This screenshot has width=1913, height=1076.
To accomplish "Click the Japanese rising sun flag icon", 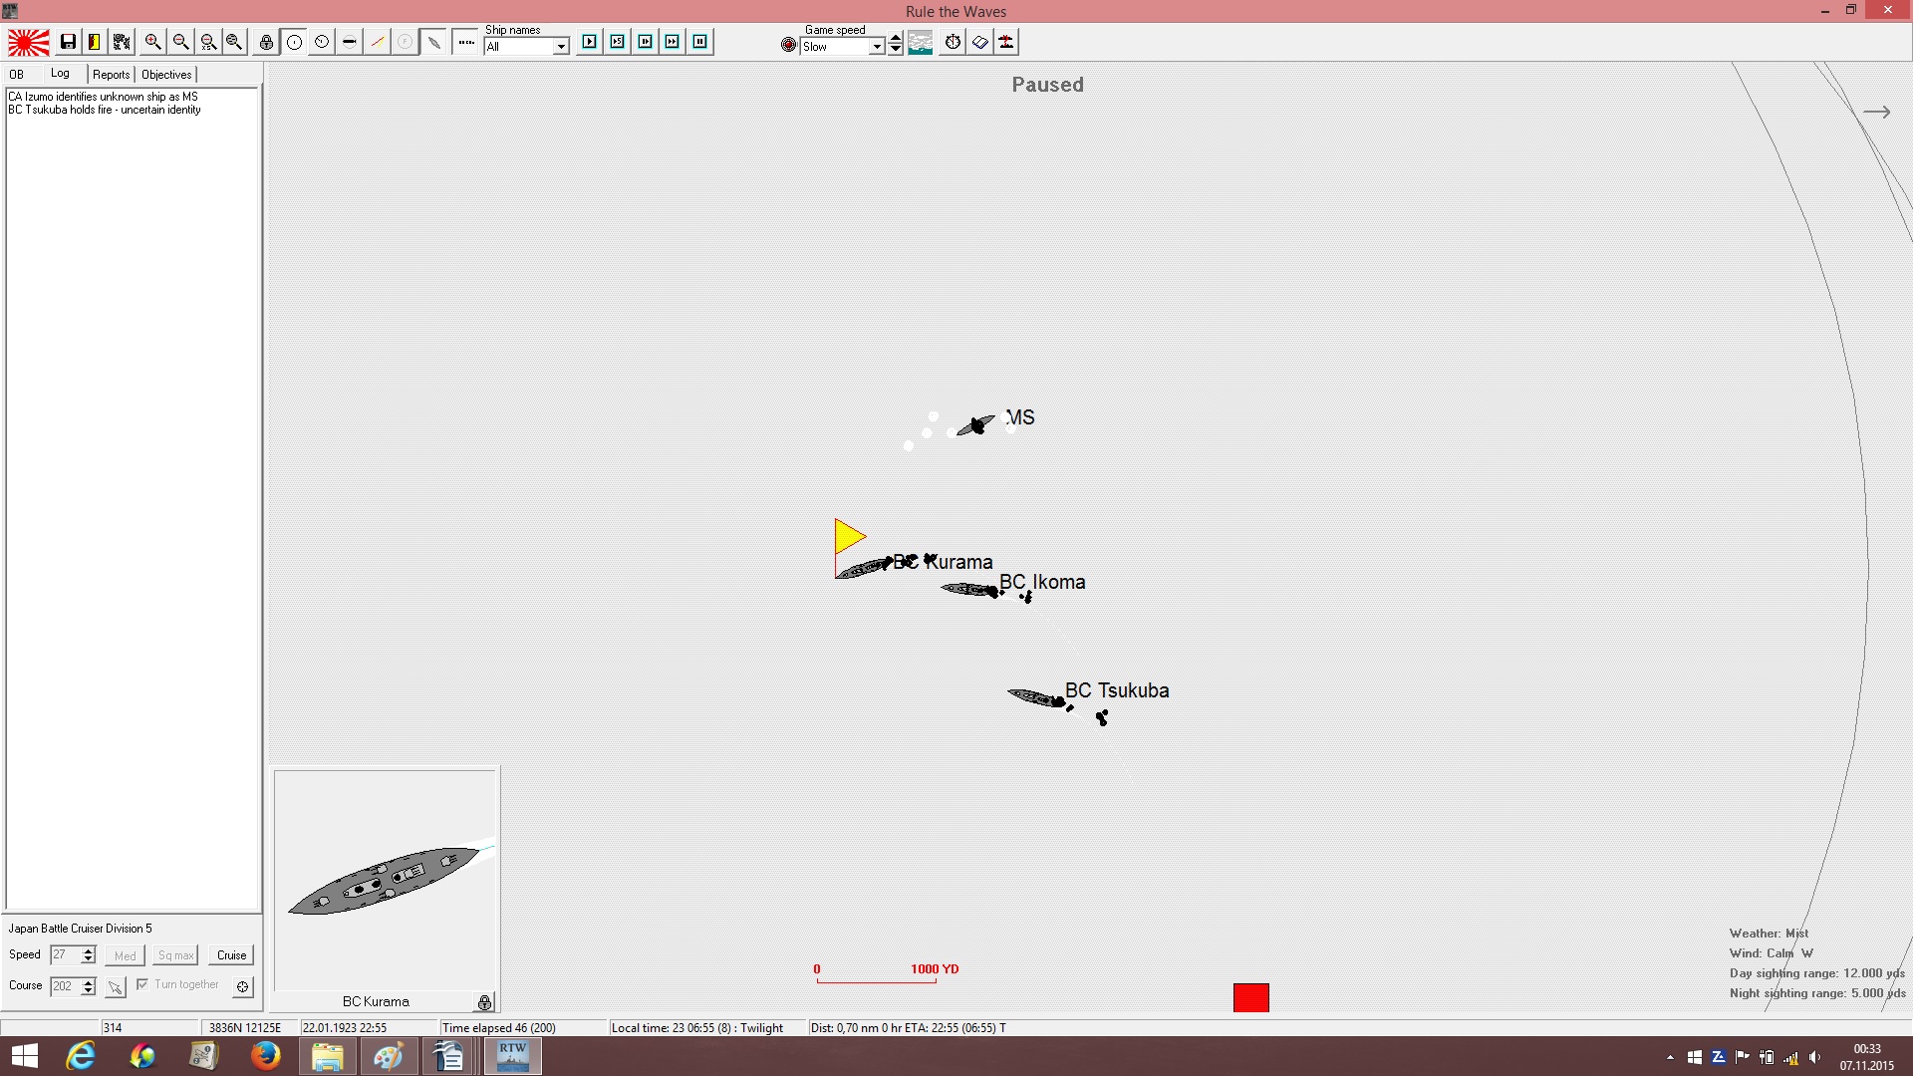I will click(29, 42).
